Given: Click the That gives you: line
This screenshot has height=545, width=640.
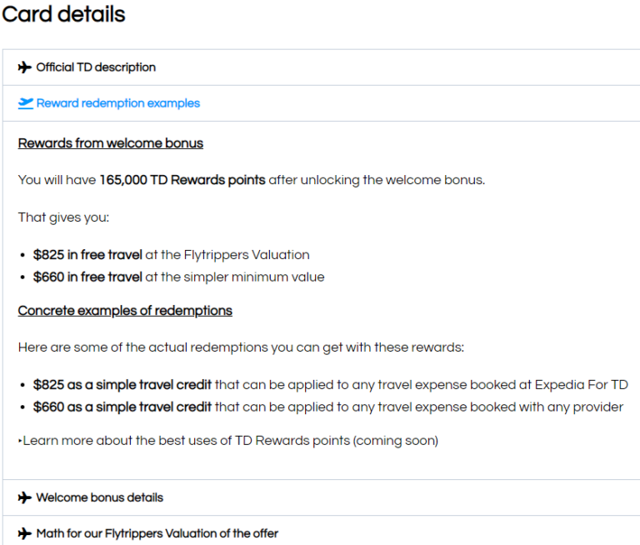Looking at the screenshot, I should pos(63,217).
